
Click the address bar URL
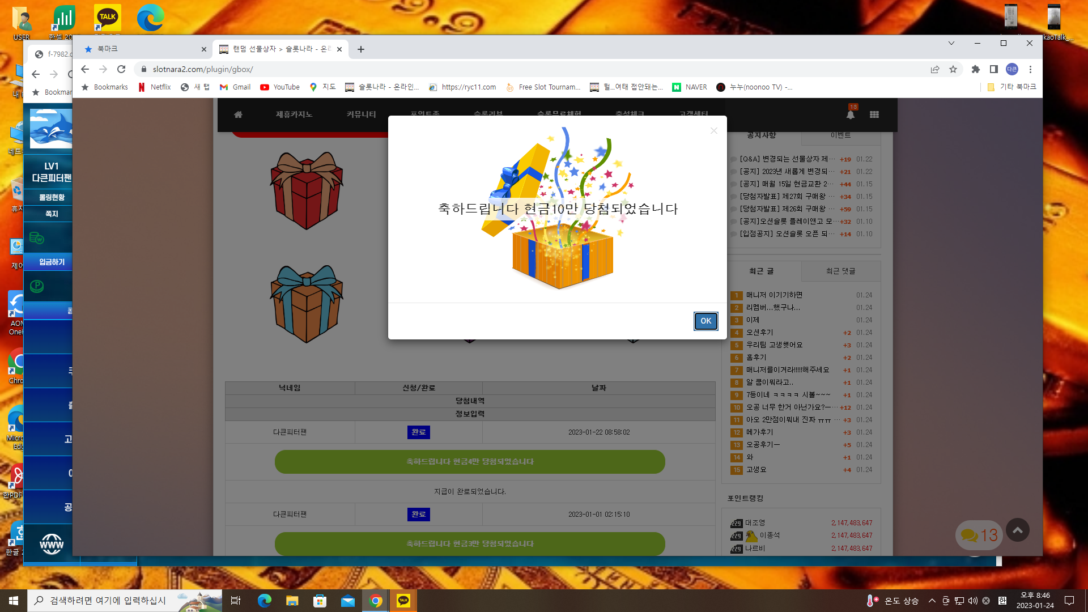tap(203, 69)
